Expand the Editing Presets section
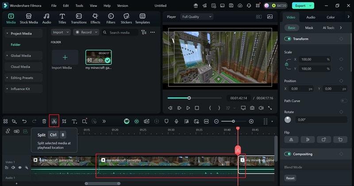The height and width of the screenshot is (186, 354). pos(7,78)
